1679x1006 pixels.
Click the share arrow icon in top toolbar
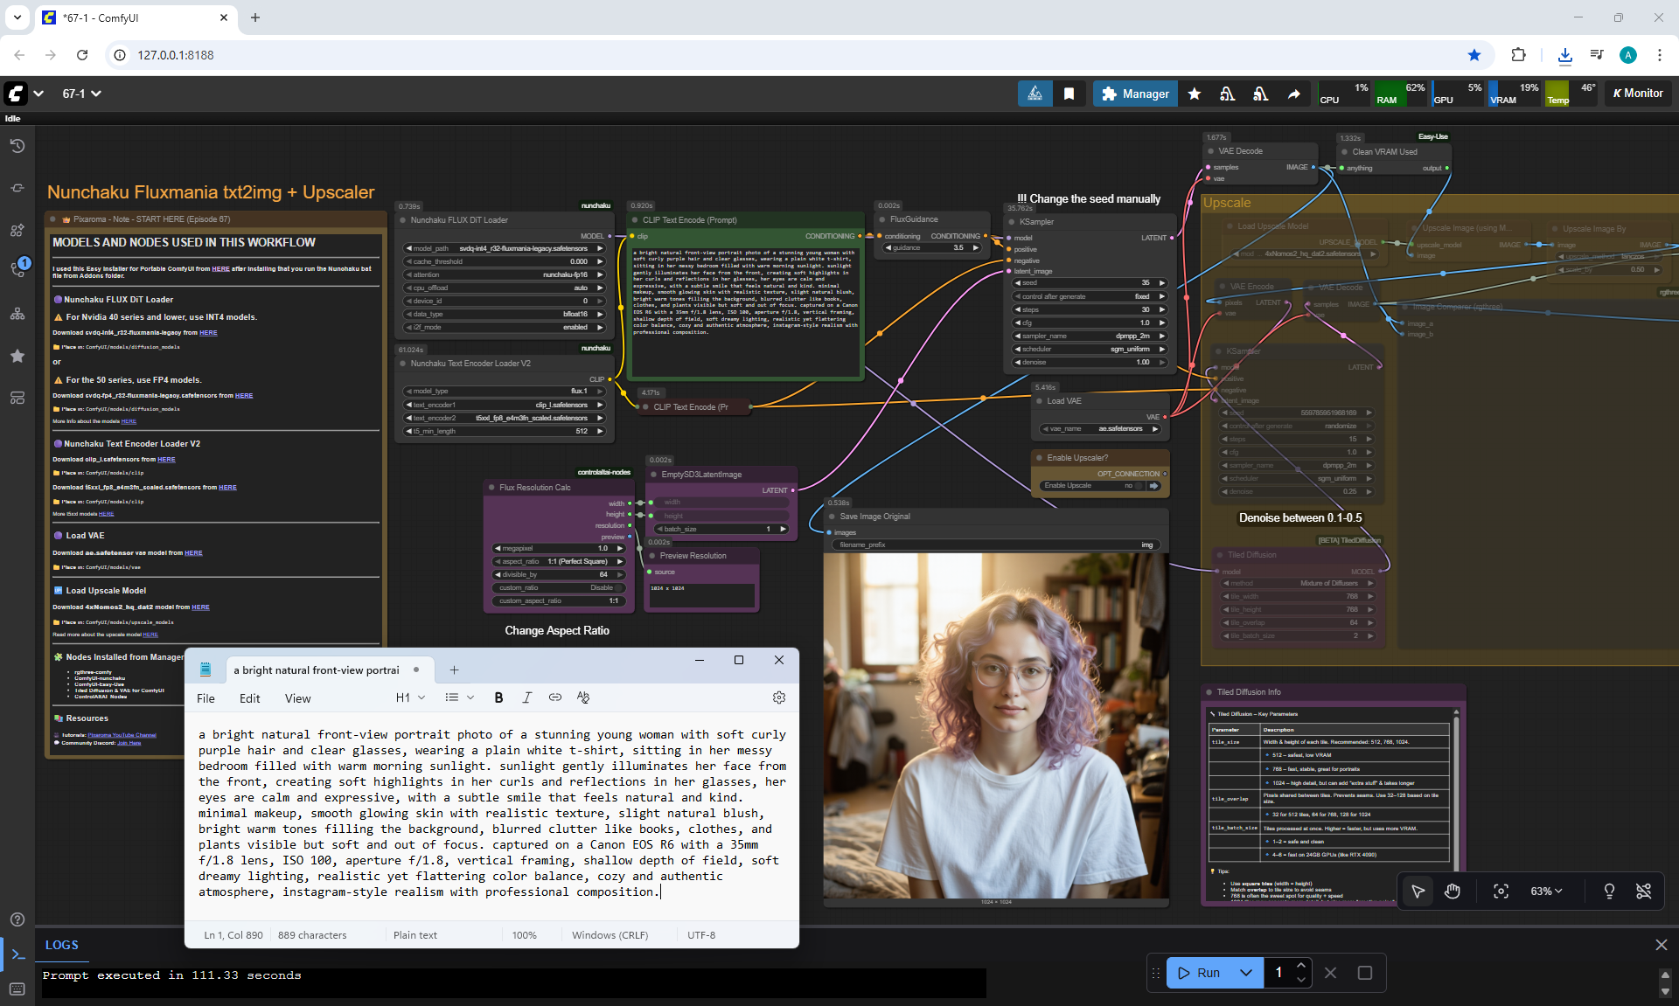coord(1293,94)
